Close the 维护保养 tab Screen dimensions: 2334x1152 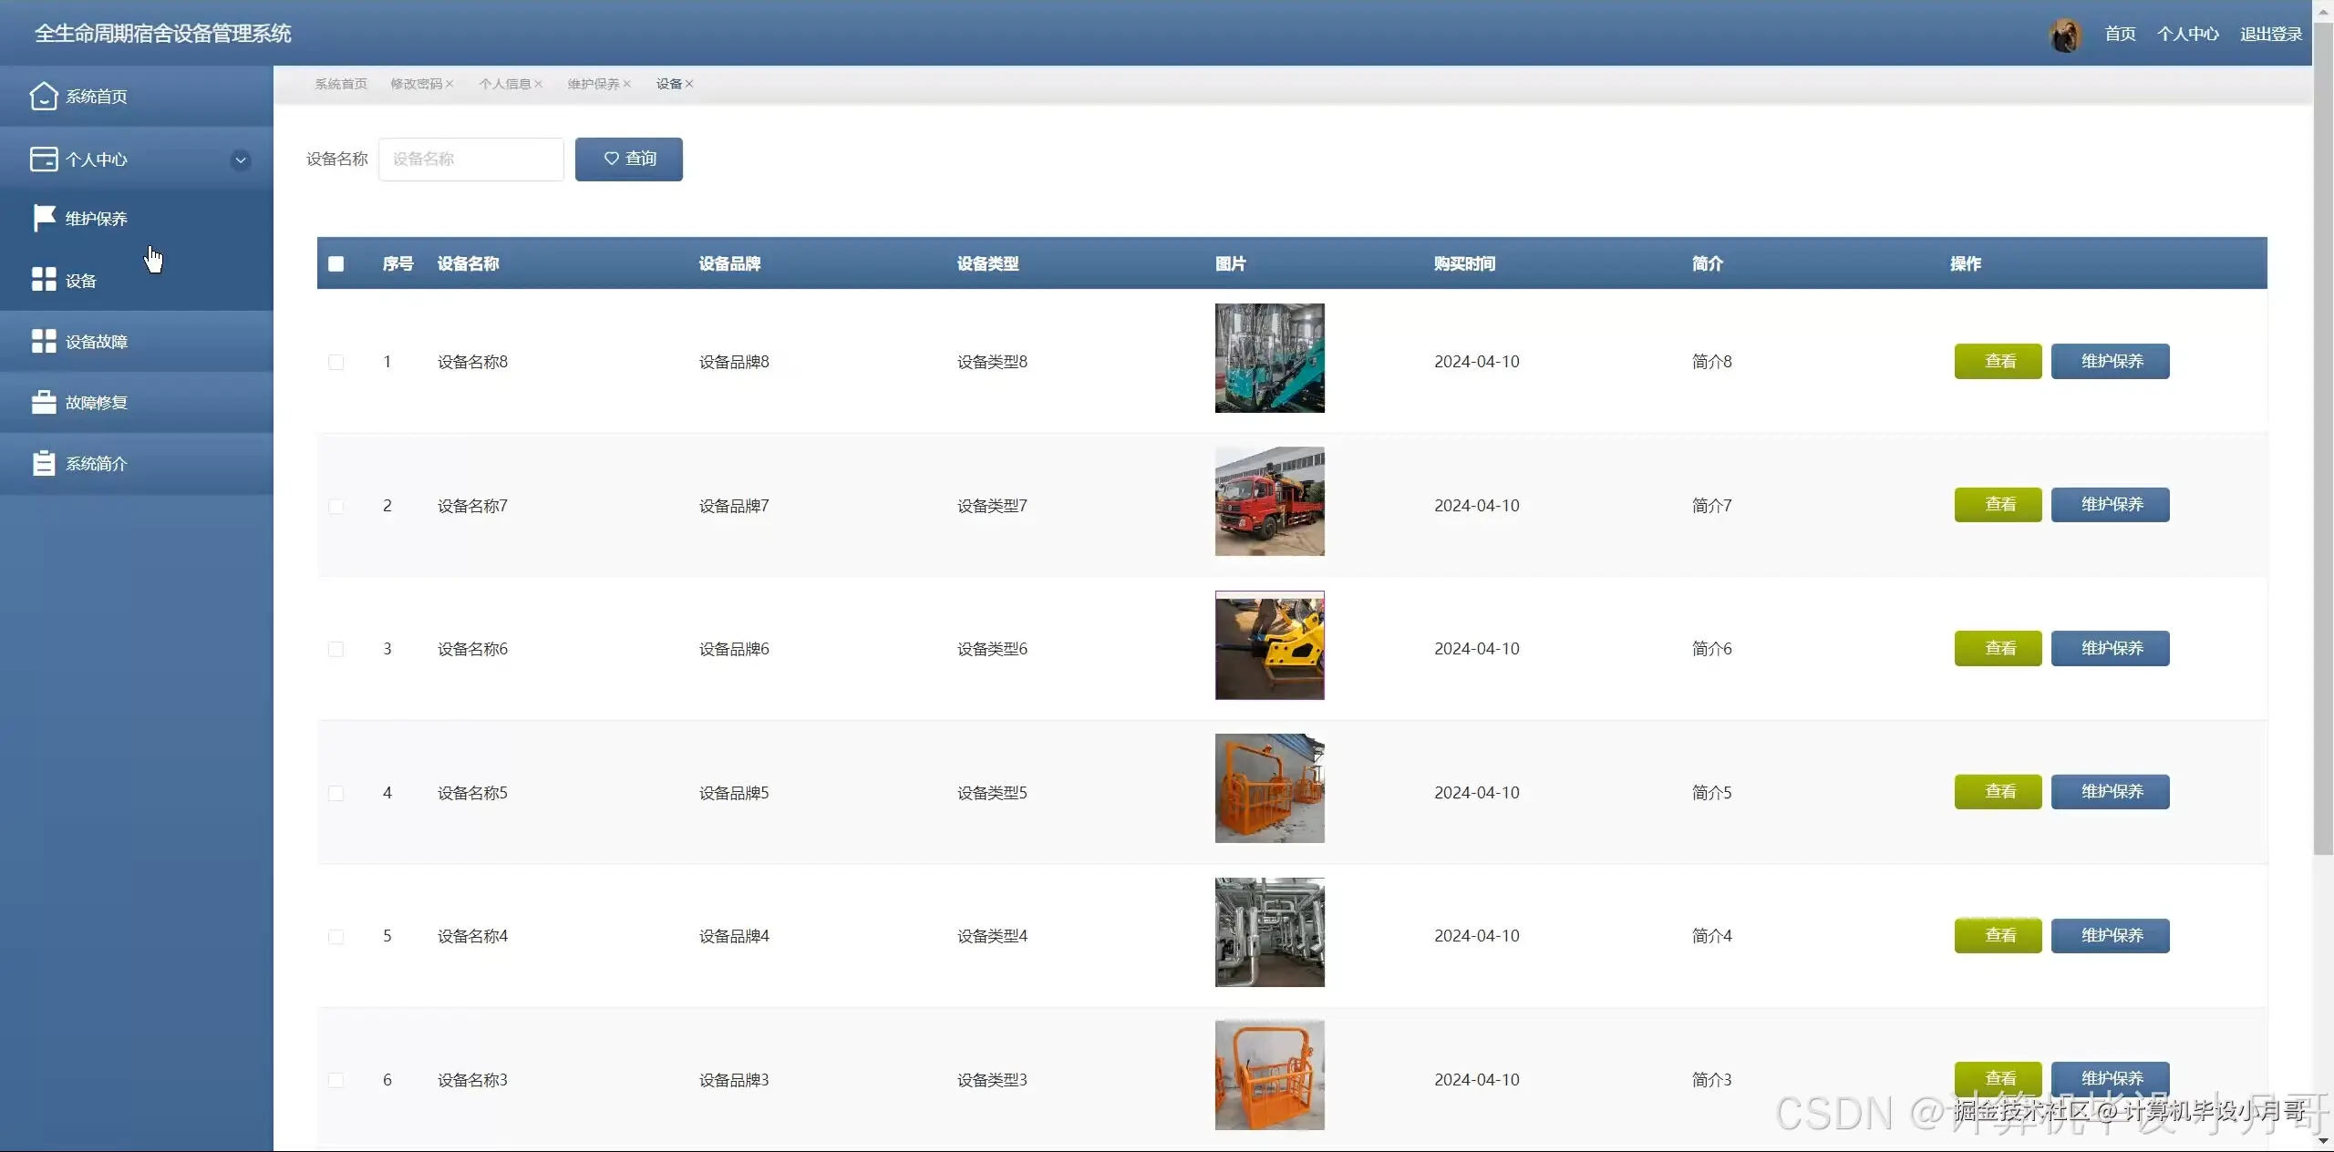pos(627,84)
